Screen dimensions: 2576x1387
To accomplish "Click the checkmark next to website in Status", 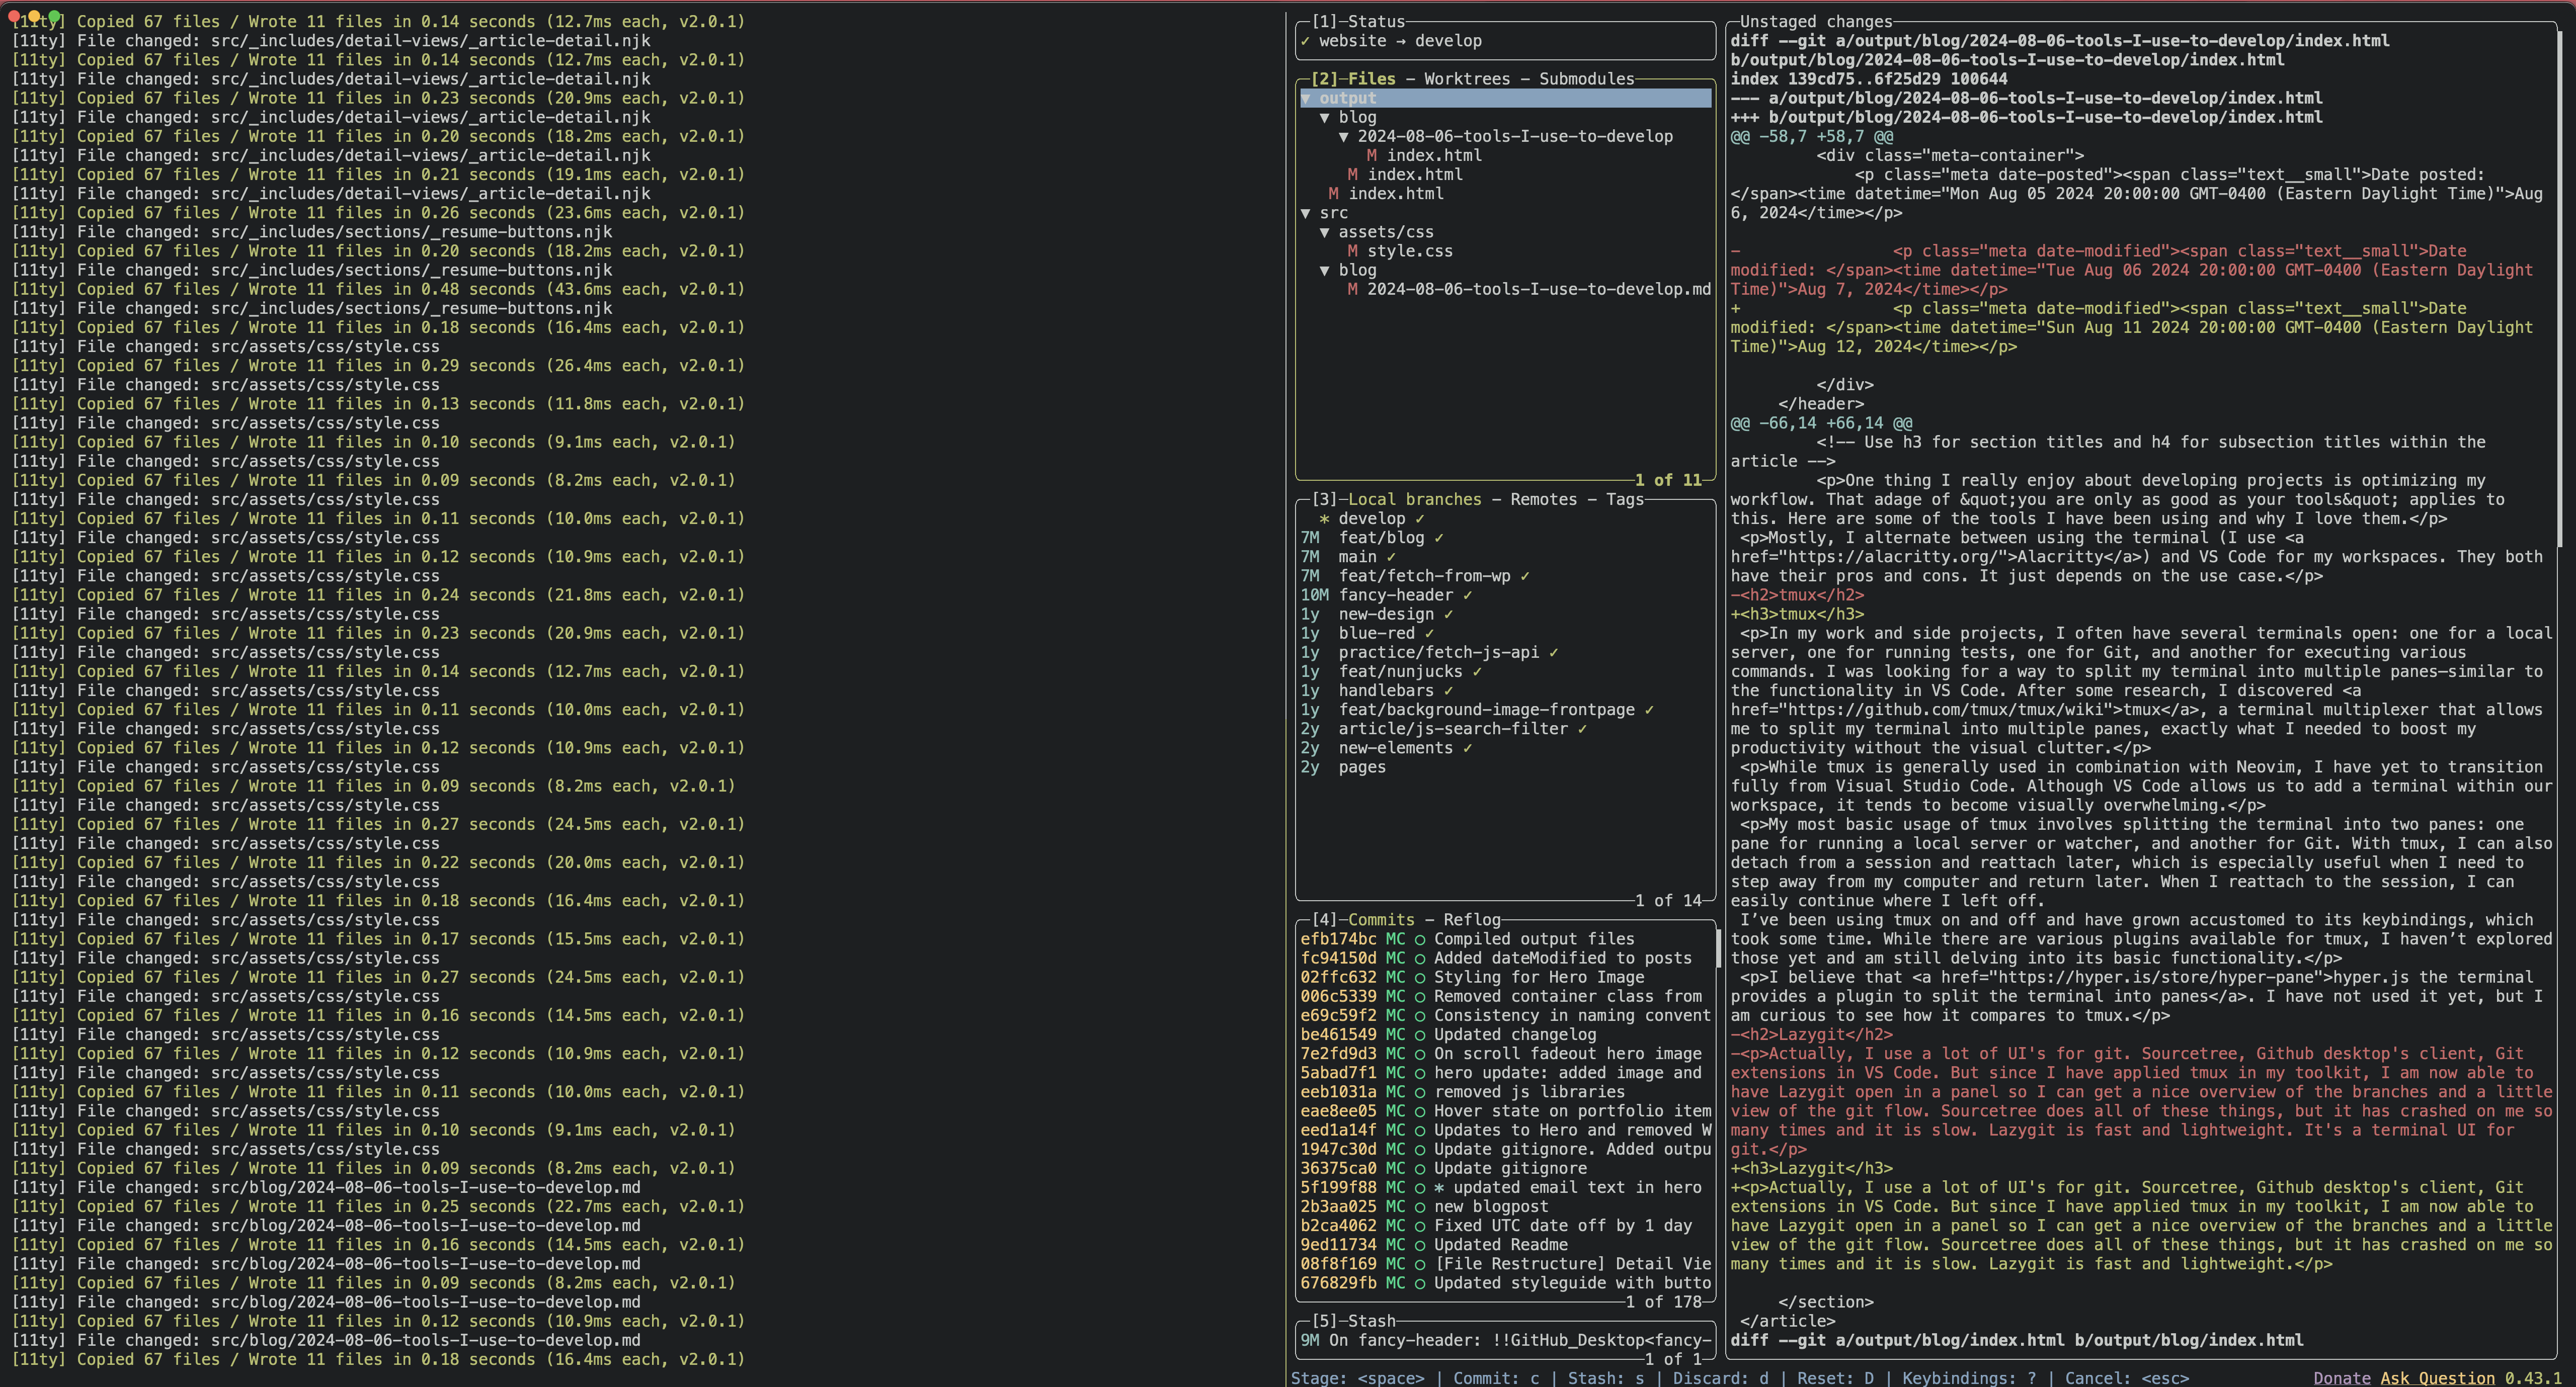I will click(1305, 41).
